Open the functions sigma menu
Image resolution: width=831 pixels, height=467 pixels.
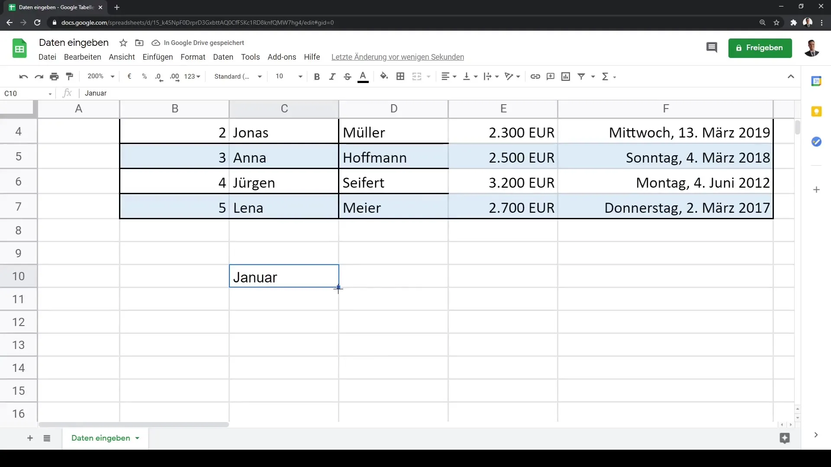click(x=609, y=77)
